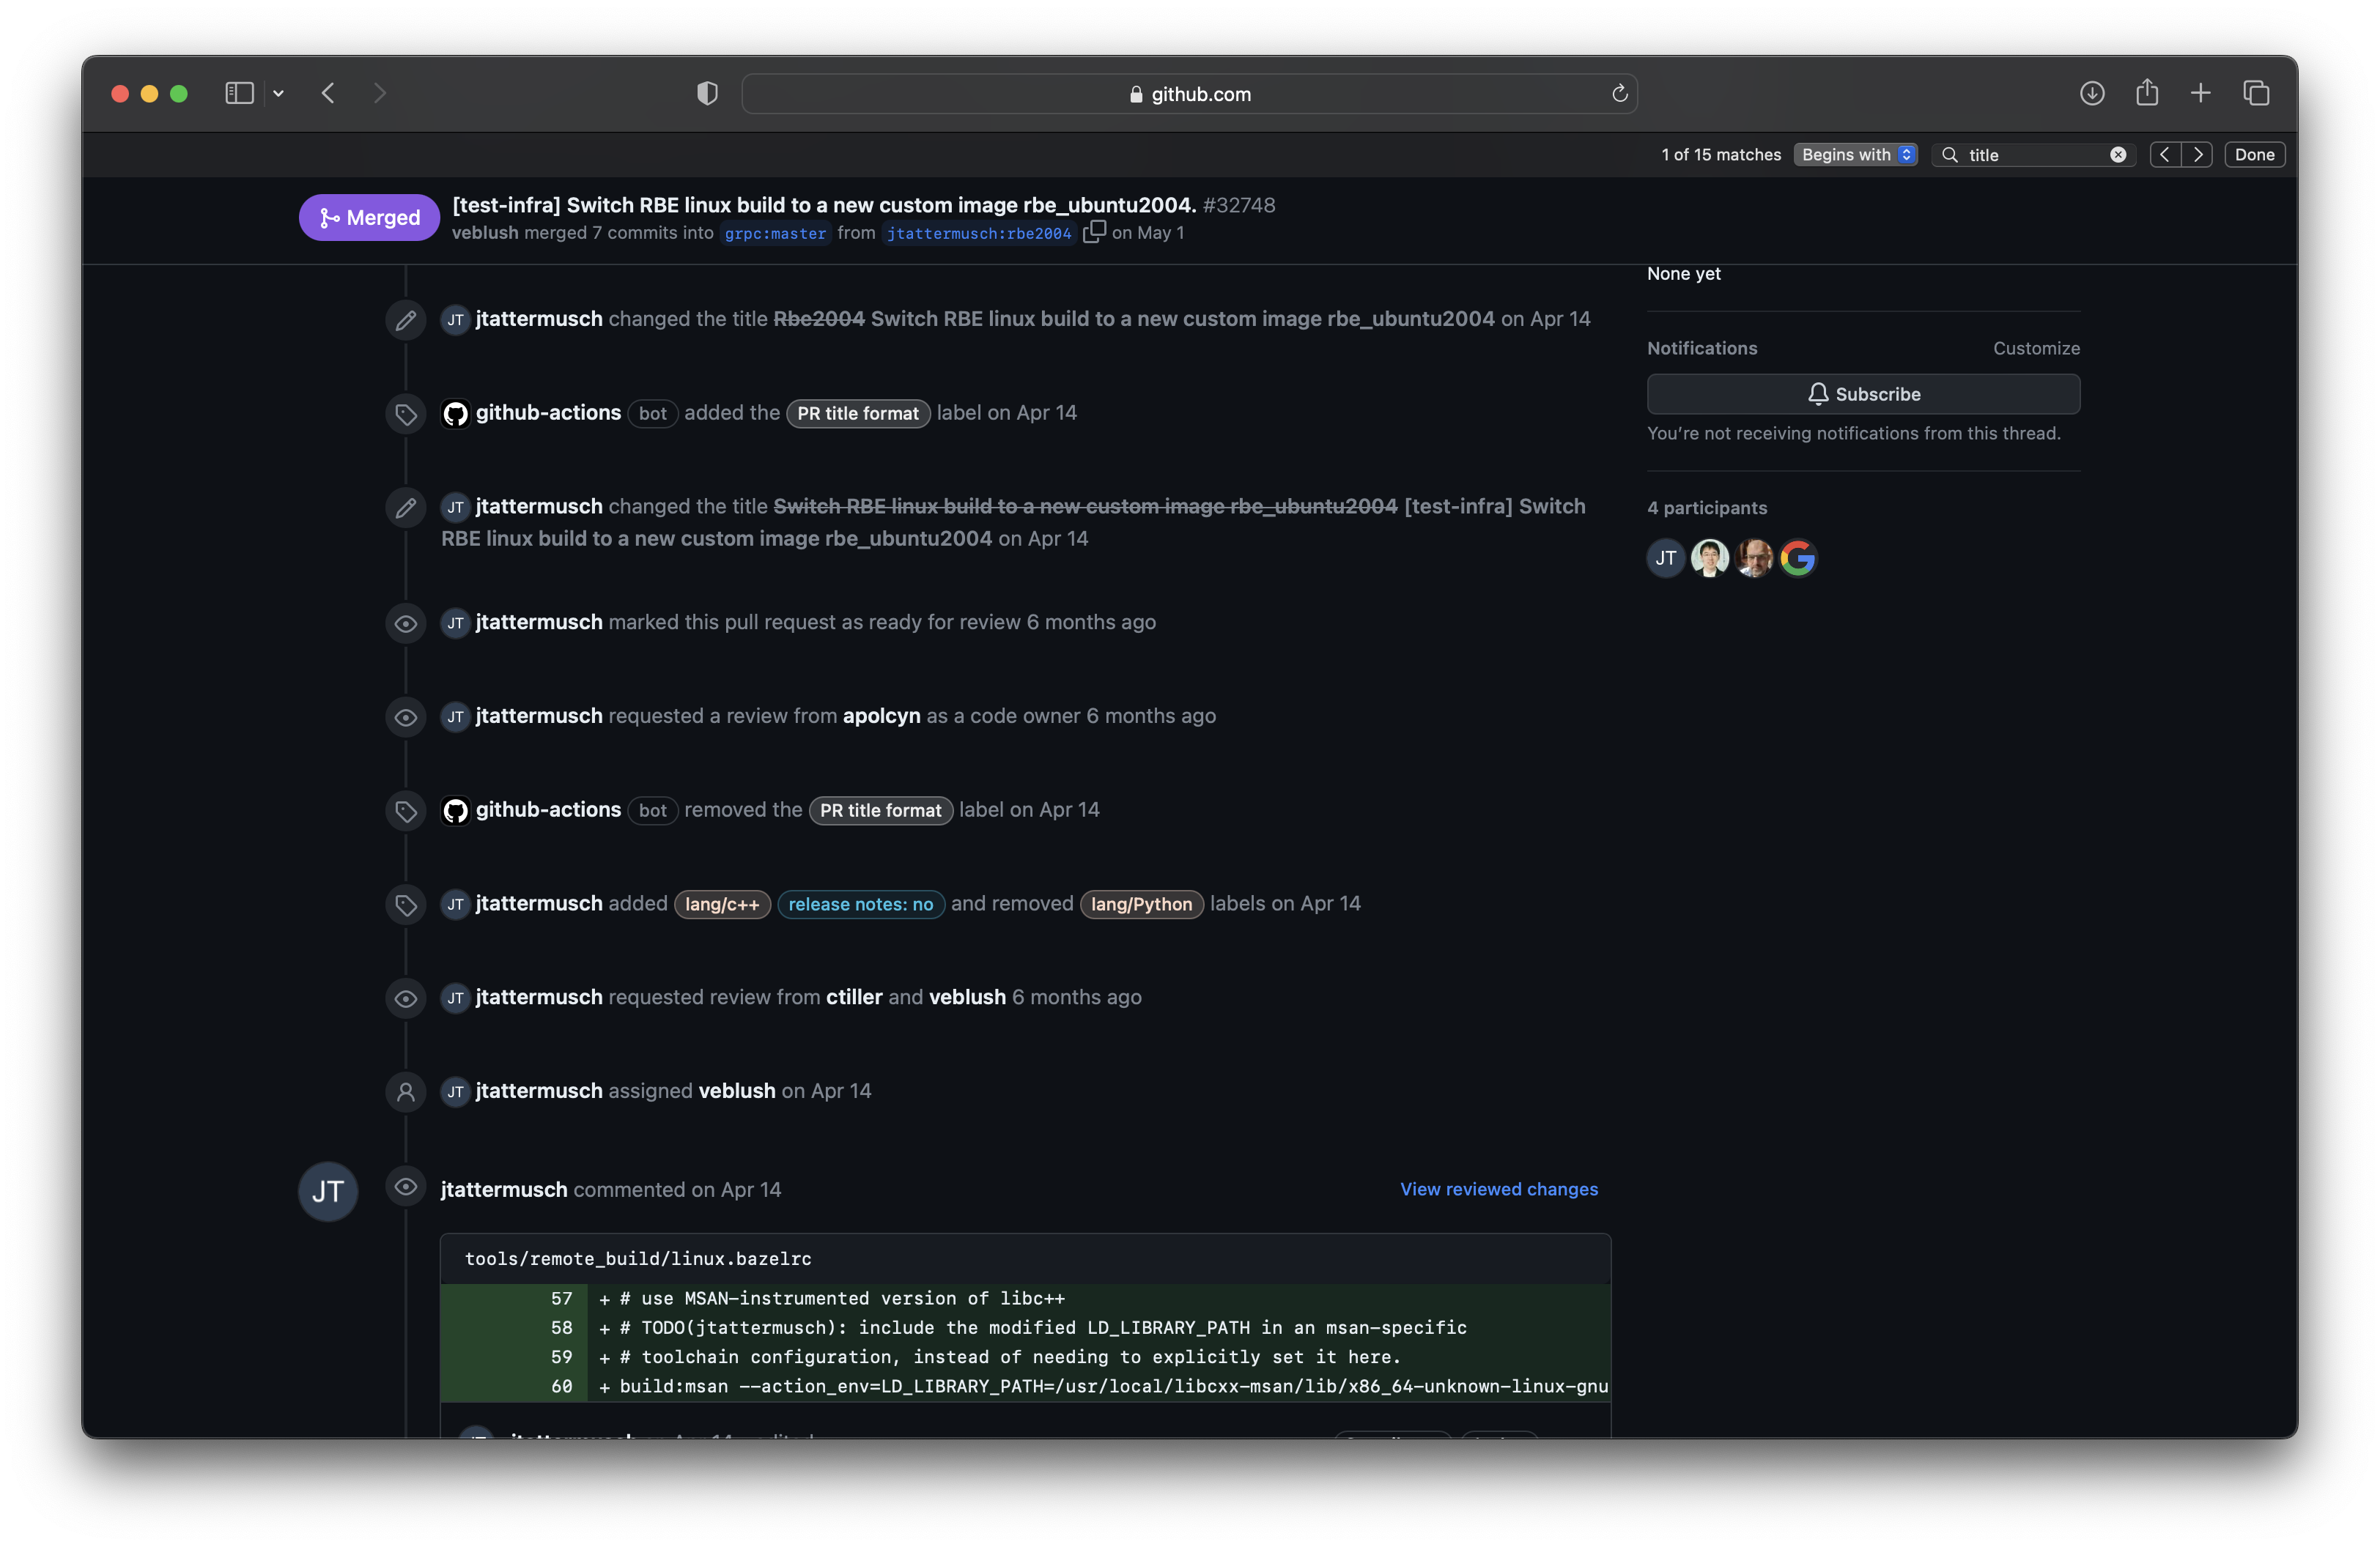Image resolution: width=2380 pixels, height=1547 pixels.
Task: Click Done to close find bar
Action: tap(2254, 154)
